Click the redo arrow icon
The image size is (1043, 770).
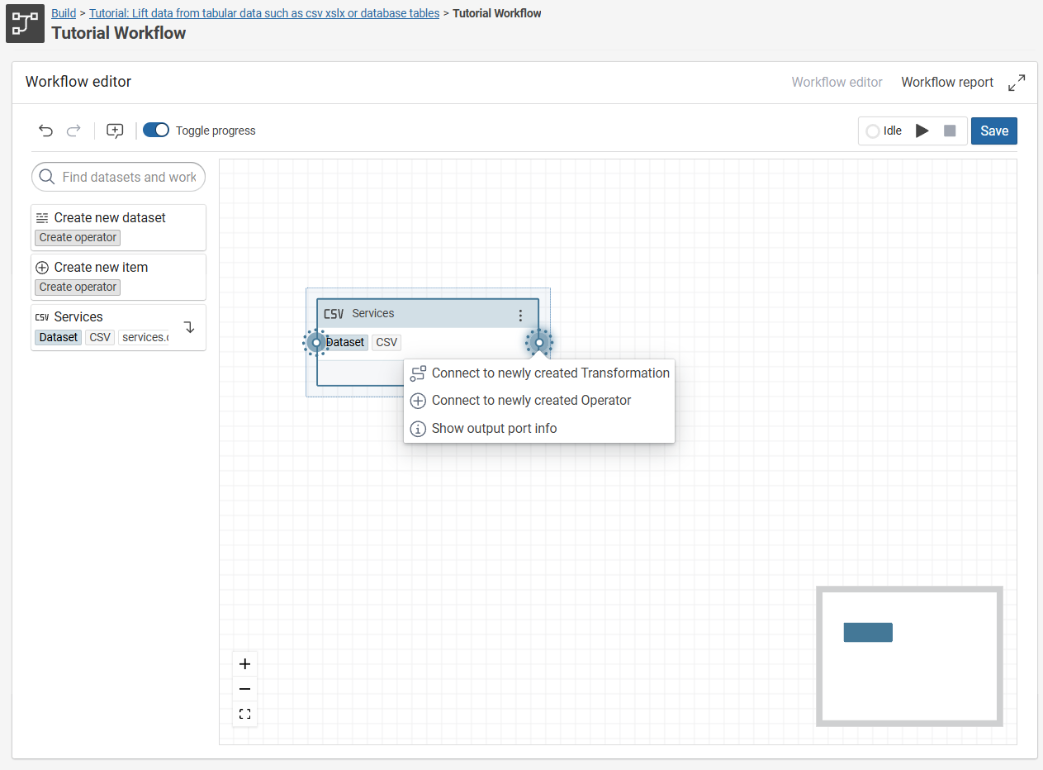(x=73, y=131)
